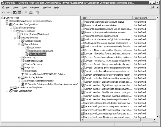This screenshot has height=127, width=161.
Task: Collapse the Default Domain Policy node
Action: click(3, 21)
